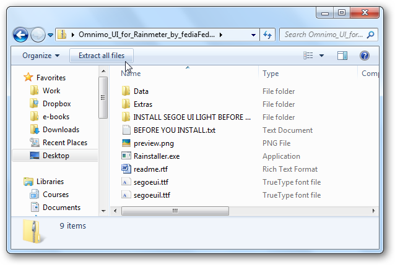395x265 pixels.
Task: Select BEFORE YOU INSTALL.txt
Action: click(x=175, y=130)
